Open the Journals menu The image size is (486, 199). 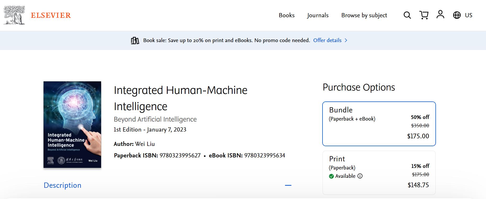pyautogui.click(x=318, y=15)
